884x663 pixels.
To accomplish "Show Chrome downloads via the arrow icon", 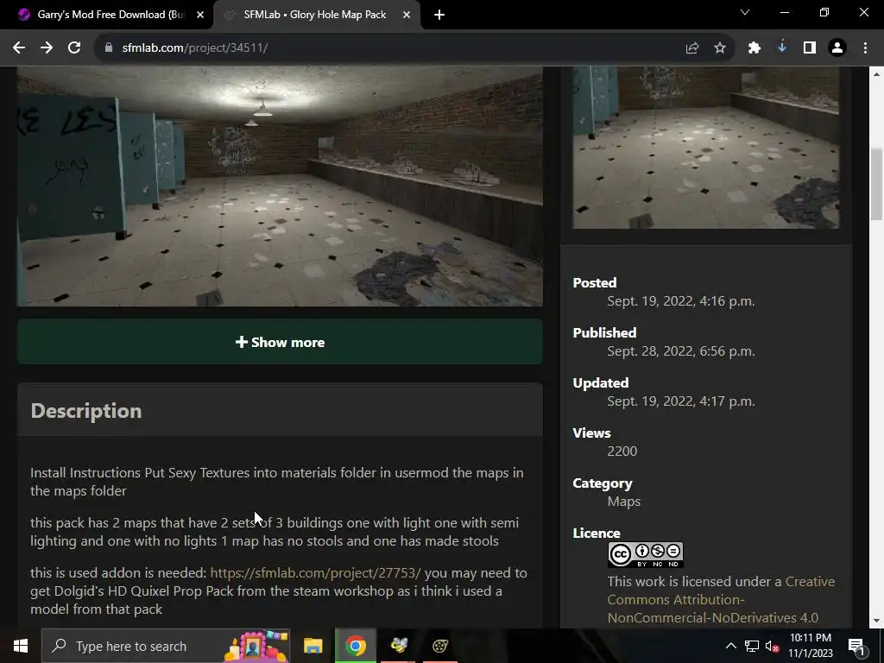I will 782,48.
